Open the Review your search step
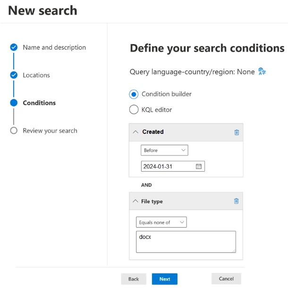The width and height of the screenshot is (288, 290). (x=50, y=131)
